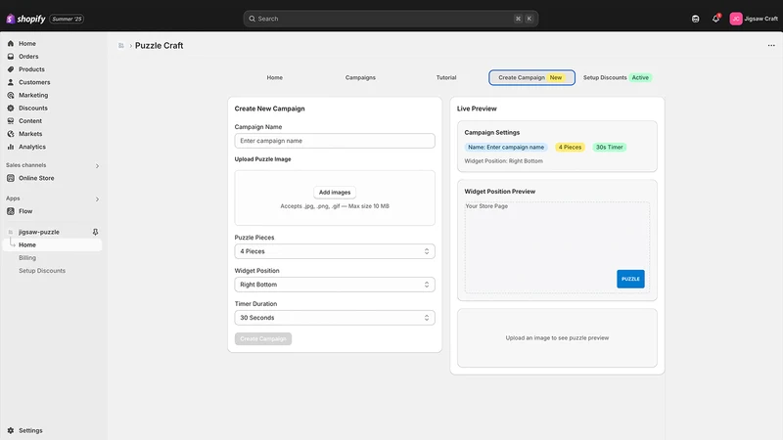Click the Summer '25 edition badge
Screen dimensions: 783x440
[67, 19]
